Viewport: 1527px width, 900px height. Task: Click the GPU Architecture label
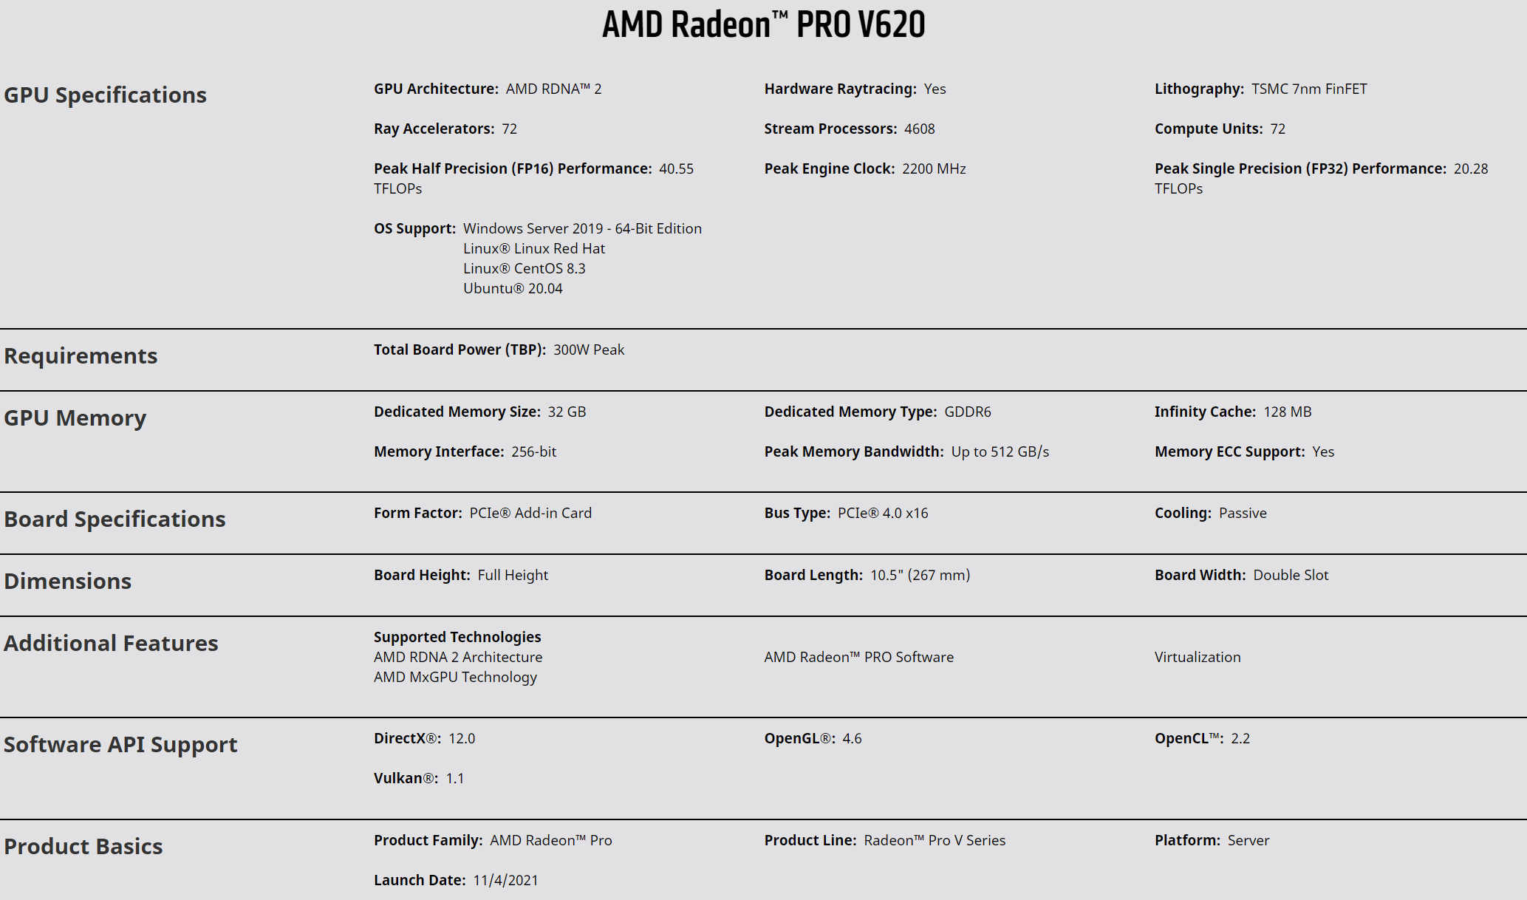click(x=436, y=89)
